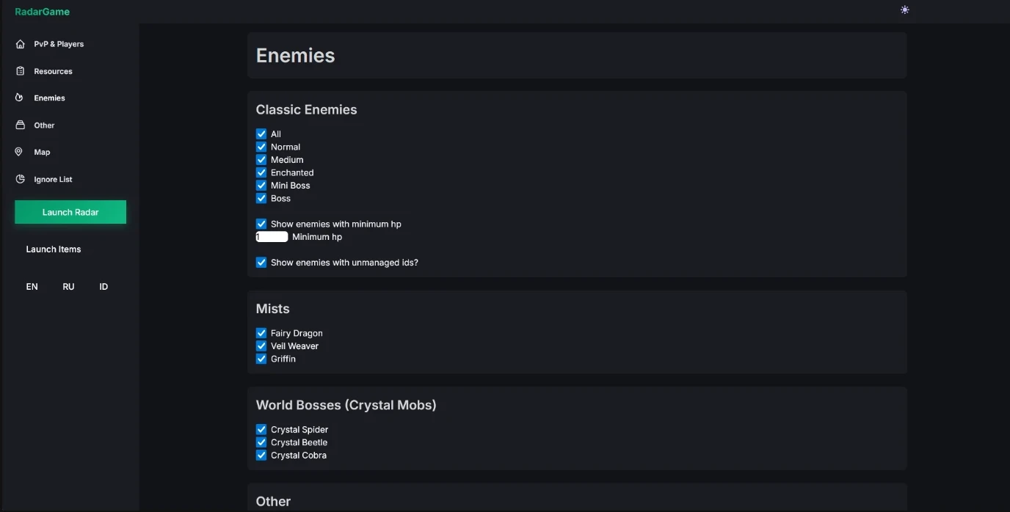Image resolution: width=1010 pixels, height=512 pixels.
Task: Click the location pin icon beside Map
Action: tap(20, 152)
